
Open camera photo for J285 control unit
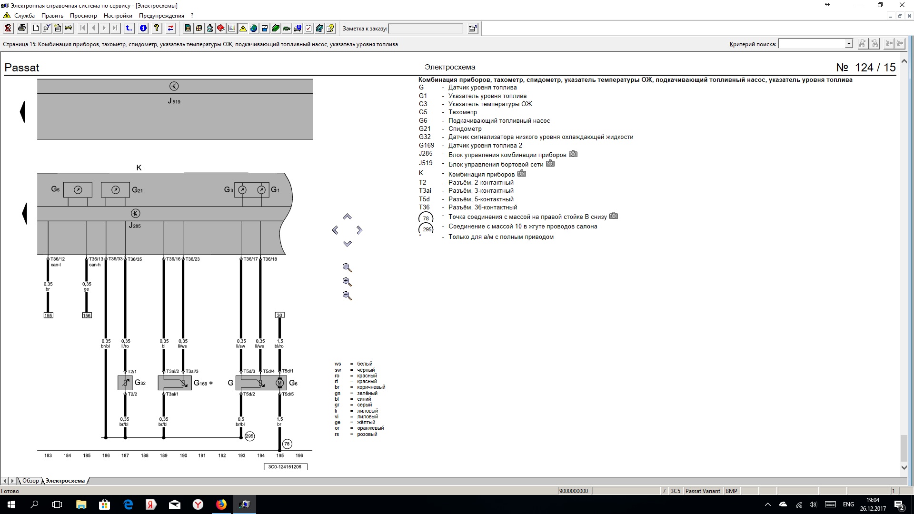tap(573, 154)
